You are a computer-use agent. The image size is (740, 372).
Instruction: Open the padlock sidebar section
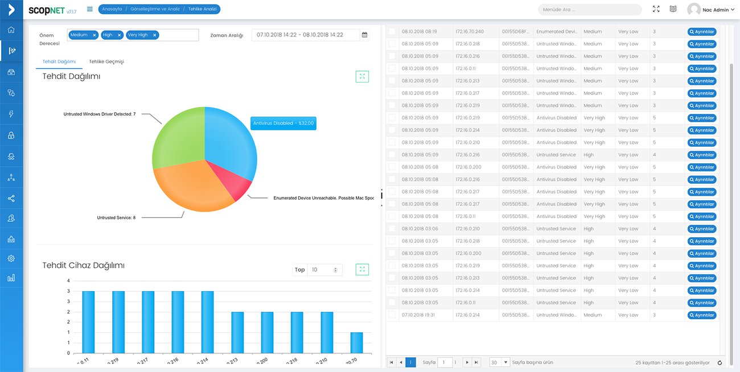point(11,135)
